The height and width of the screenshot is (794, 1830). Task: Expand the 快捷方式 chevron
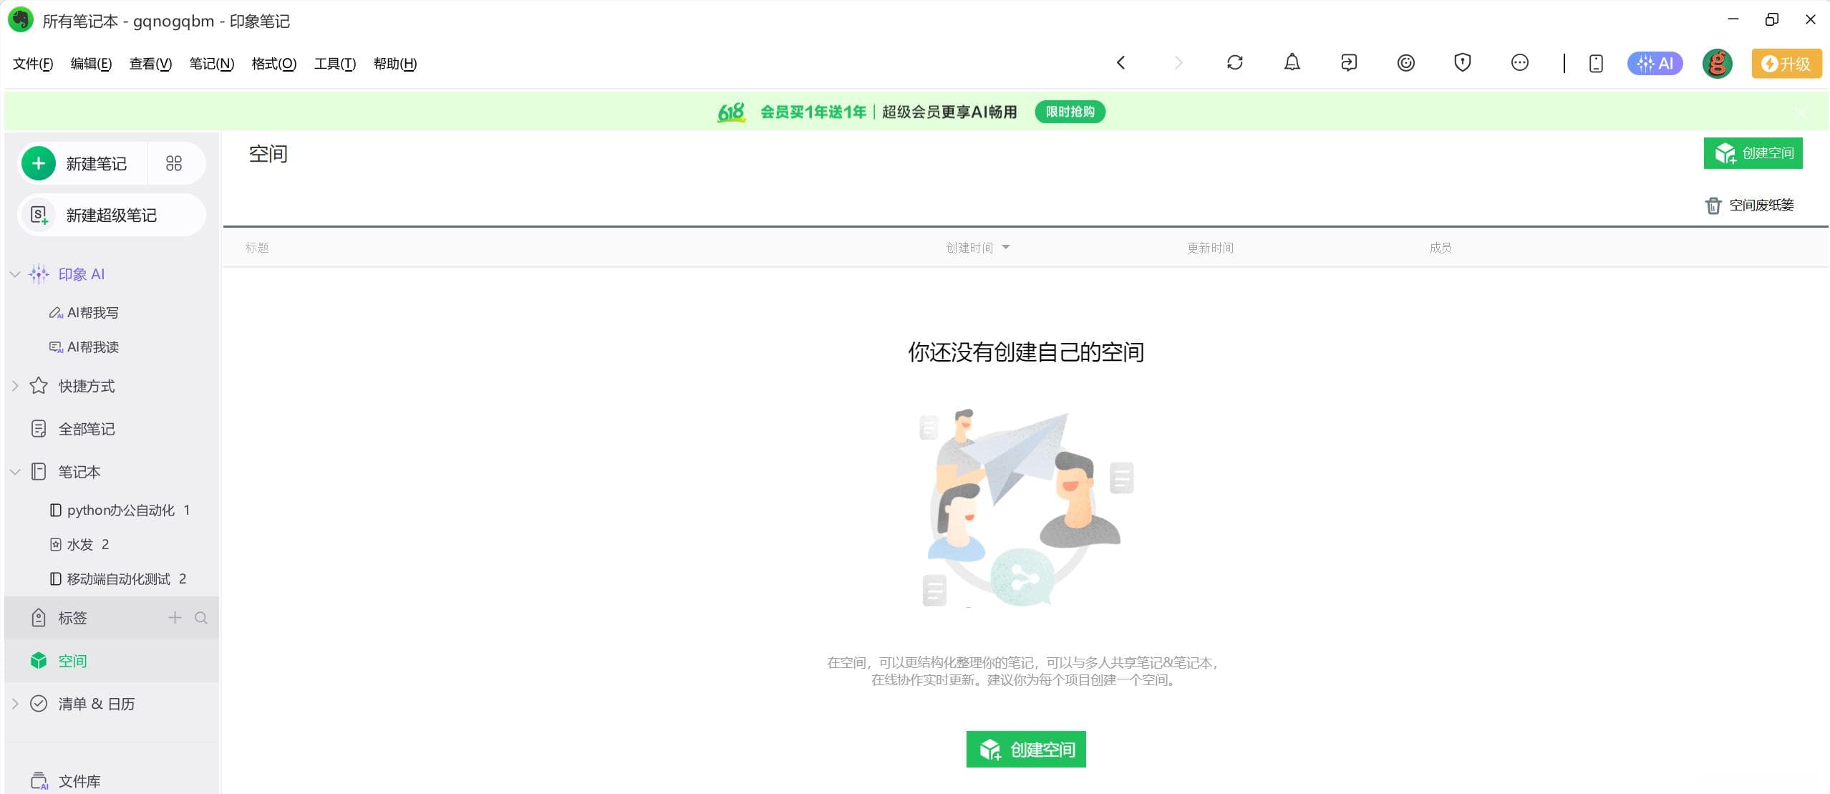coord(15,386)
